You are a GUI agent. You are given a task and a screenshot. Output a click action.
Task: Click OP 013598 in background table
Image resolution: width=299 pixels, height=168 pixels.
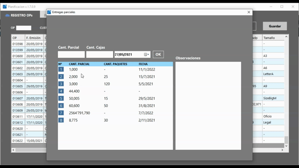pos(18,44)
